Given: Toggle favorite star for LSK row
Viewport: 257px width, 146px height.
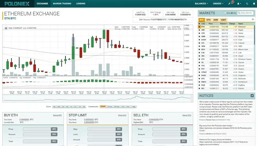Looking at the screenshot, I should (x=199, y=53).
